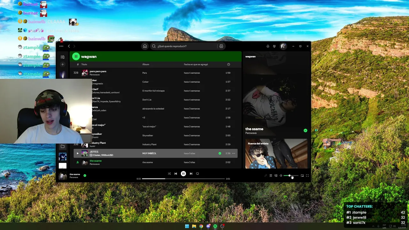Image resolution: width=409 pixels, height=230 pixels.
Task: Open the OBS icon in the taskbar
Action: click(x=222, y=226)
